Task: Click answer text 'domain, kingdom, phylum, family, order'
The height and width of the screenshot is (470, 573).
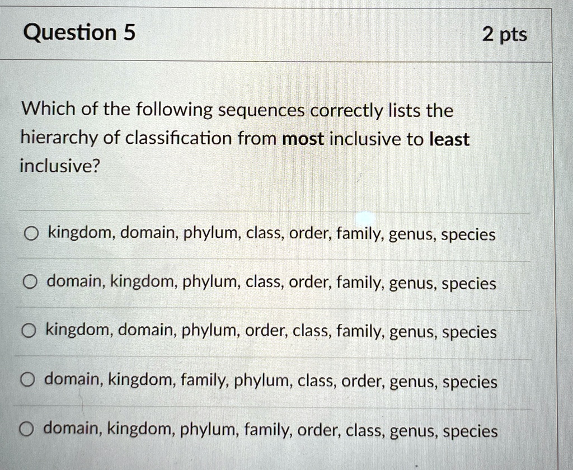Action: coord(270,430)
